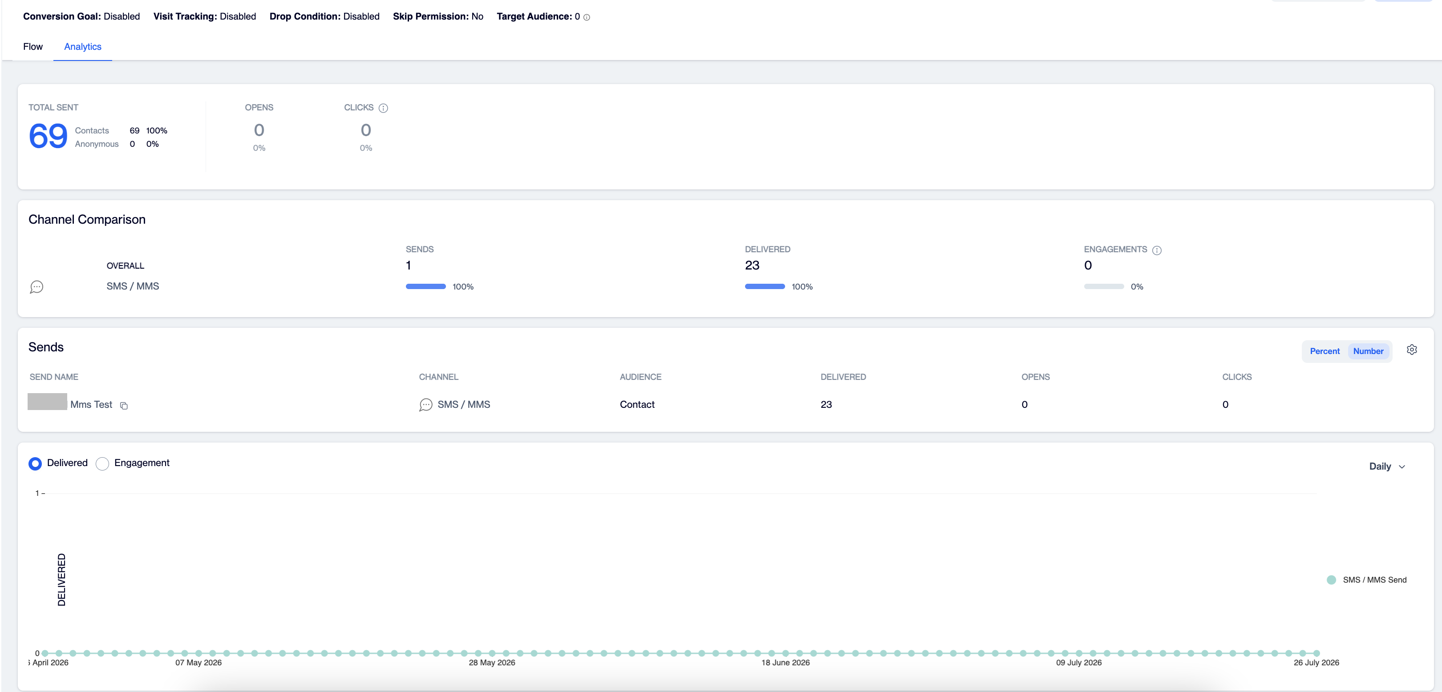Click the Mms Test thumbnail image
The height and width of the screenshot is (692, 1442).
(x=48, y=402)
